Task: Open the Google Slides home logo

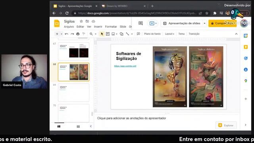Action: (57, 23)
